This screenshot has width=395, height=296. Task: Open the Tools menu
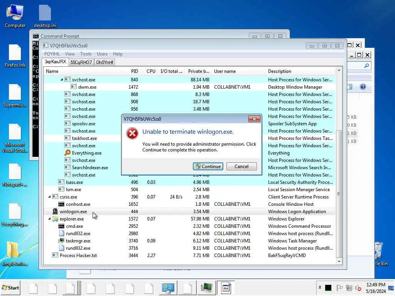coord(86,54)
